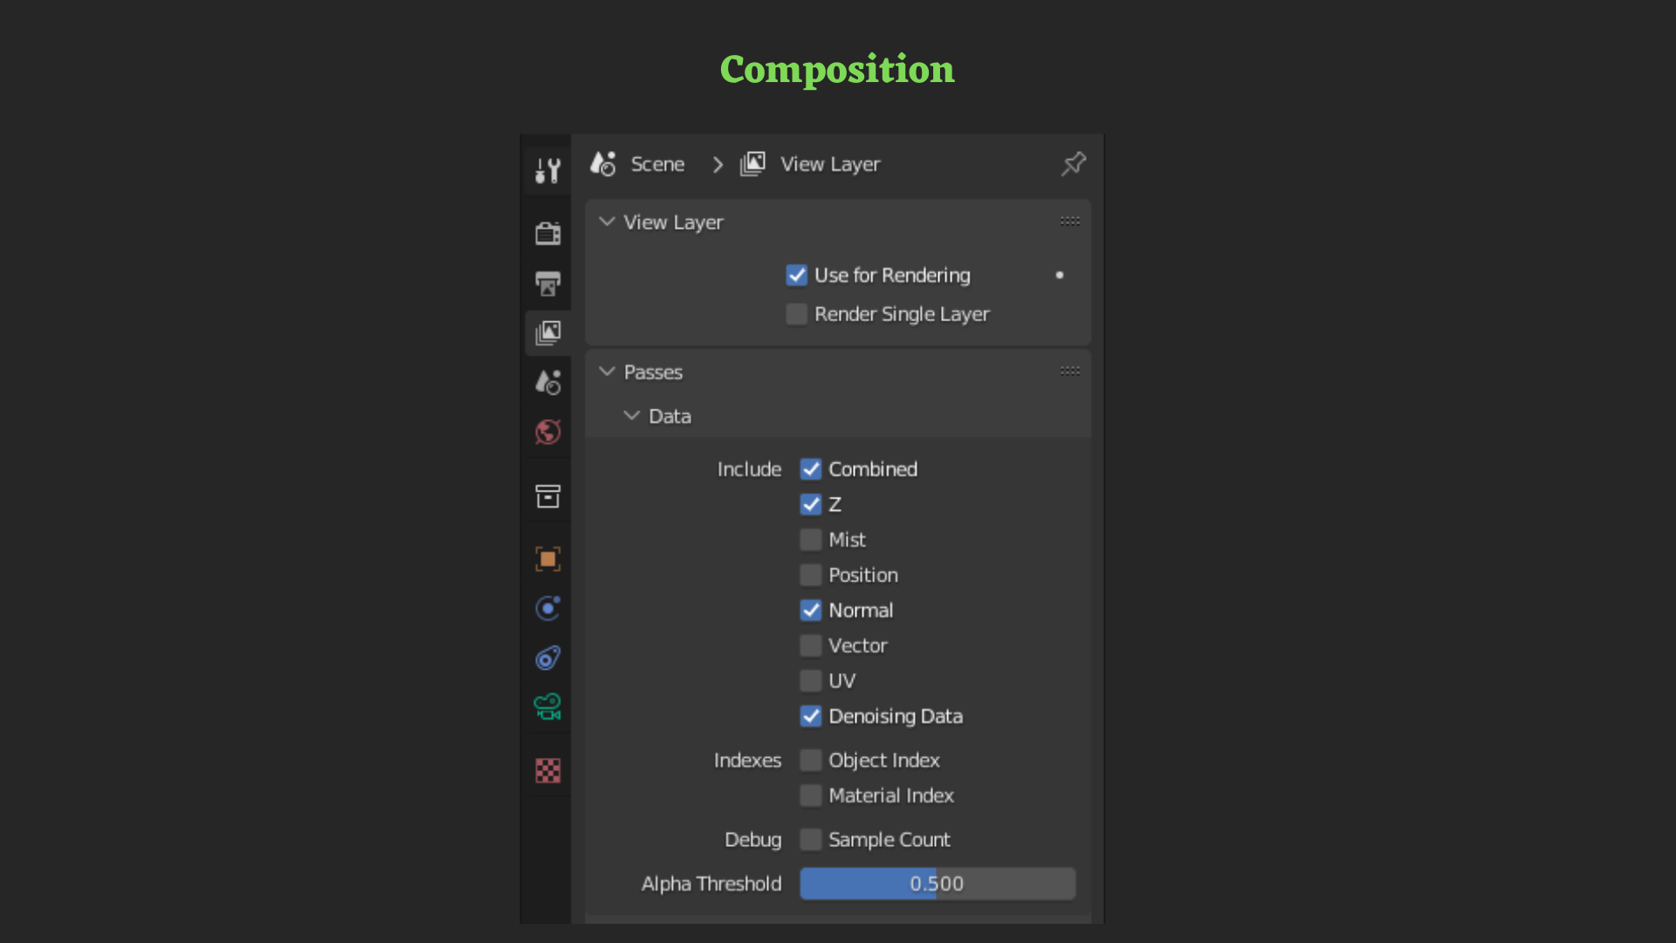1676x943 pixels.
Task: Click the Alpha Threshold label
Action: [711, 884]
